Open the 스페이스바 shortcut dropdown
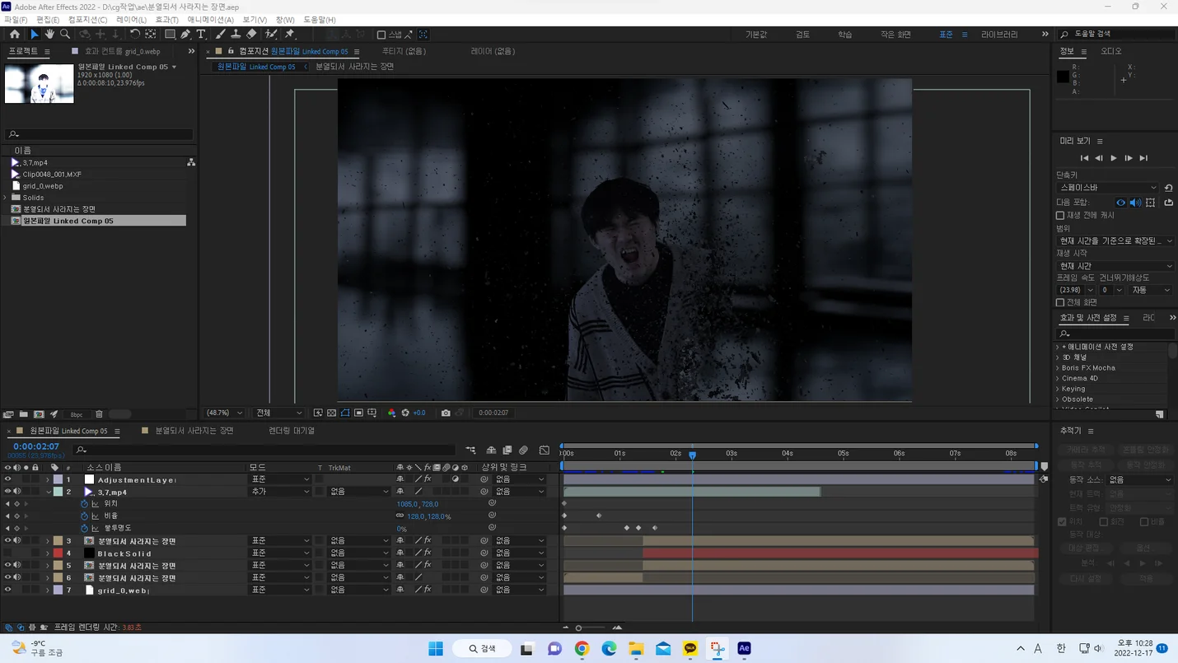The image size is (1178, 663). (1108, 188)
